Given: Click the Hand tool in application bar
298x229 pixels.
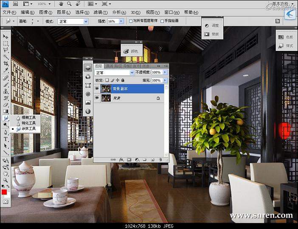Looking at the screenshot, I should click(61, 4).
